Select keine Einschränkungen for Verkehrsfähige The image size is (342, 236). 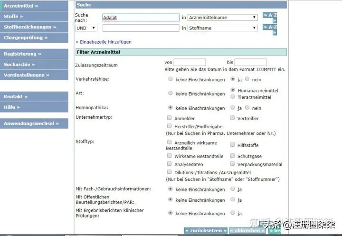[x=171, y=79]
